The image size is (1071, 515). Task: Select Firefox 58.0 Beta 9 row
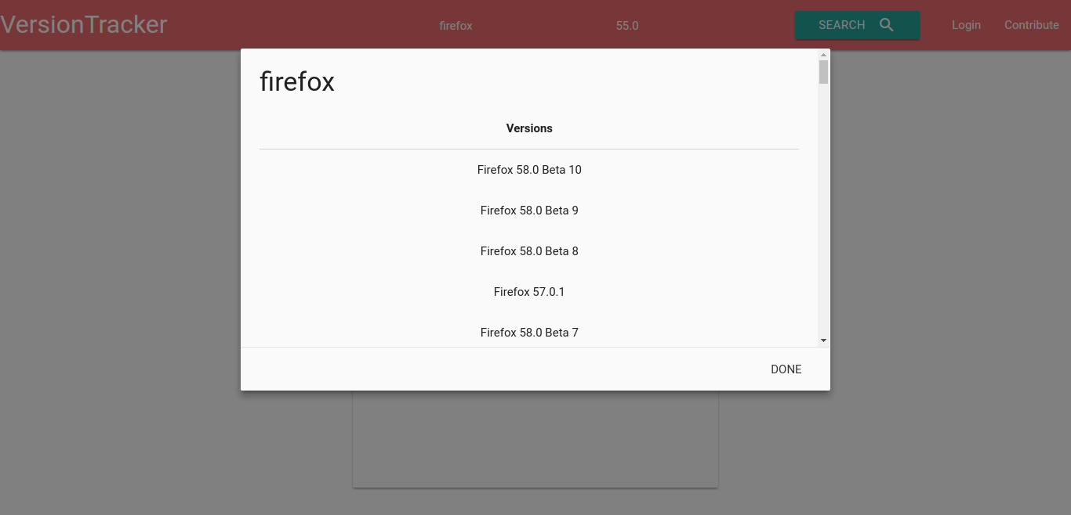tap(529, 211)
